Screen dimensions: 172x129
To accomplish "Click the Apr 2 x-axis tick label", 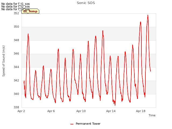I will pos(21,111).
